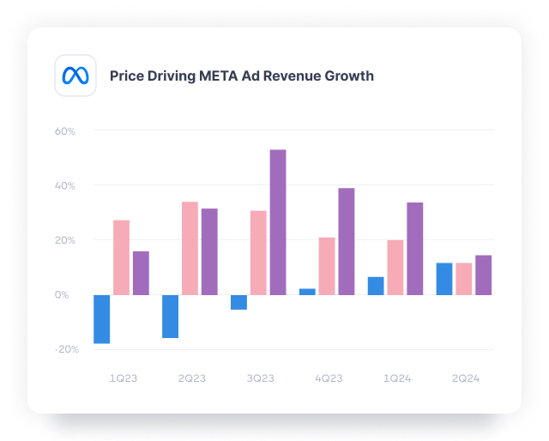This screenshot has width=549, height=441.
Task: Click the 2Q24 x-axis label
Action: click(x=466, y=378)
